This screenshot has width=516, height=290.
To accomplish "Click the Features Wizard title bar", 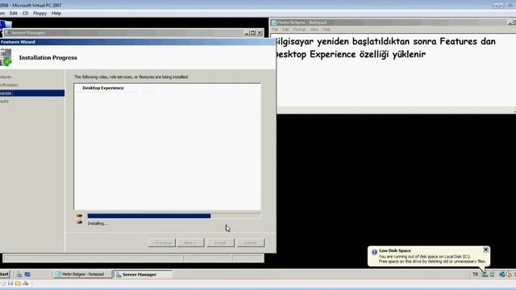I will coord(138,42).
